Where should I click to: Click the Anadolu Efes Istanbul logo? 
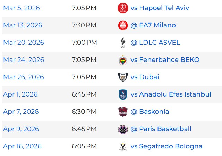123,94
